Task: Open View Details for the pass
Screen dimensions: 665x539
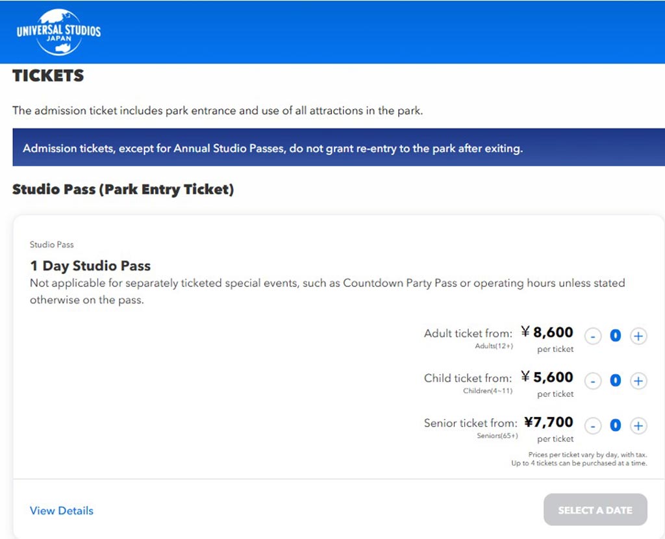Action: (62, 510)
